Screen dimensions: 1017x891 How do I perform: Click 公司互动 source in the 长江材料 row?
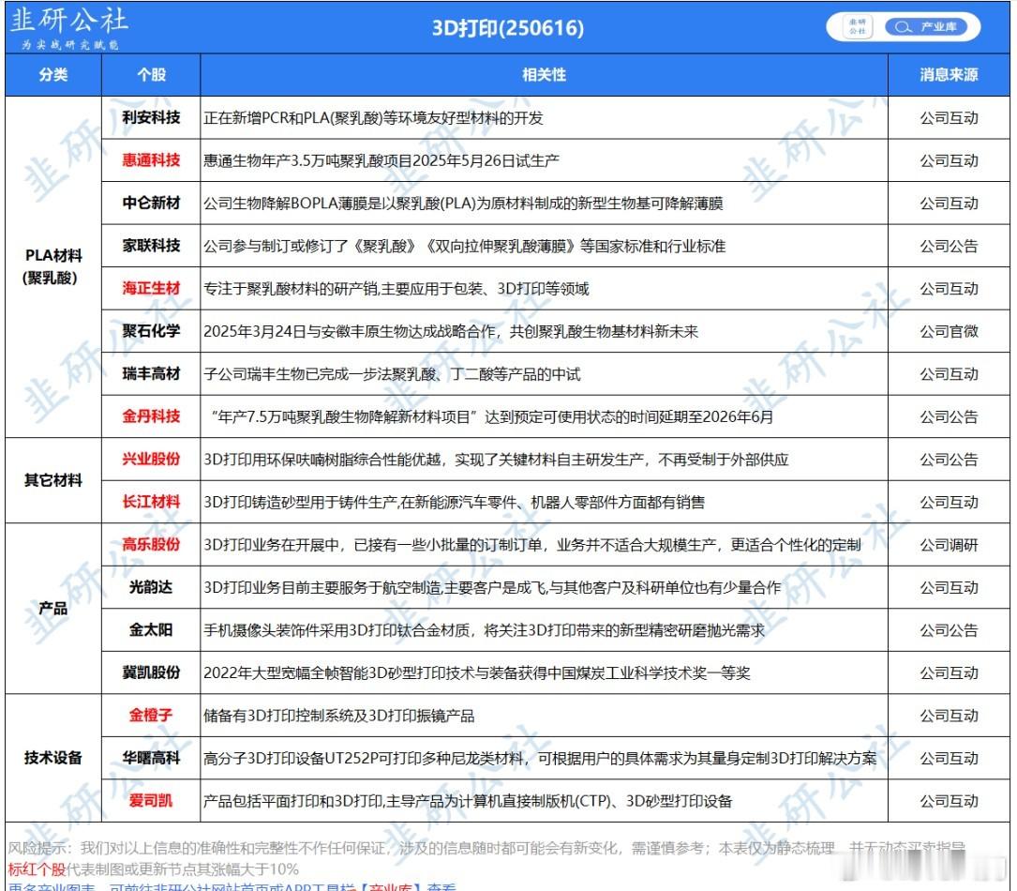coord(949,503)
